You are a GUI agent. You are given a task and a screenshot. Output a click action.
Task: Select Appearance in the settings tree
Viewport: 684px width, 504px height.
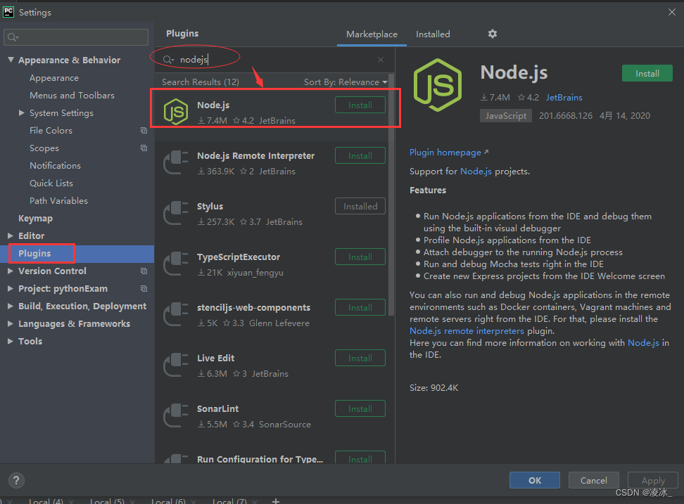tap(54, 78)
